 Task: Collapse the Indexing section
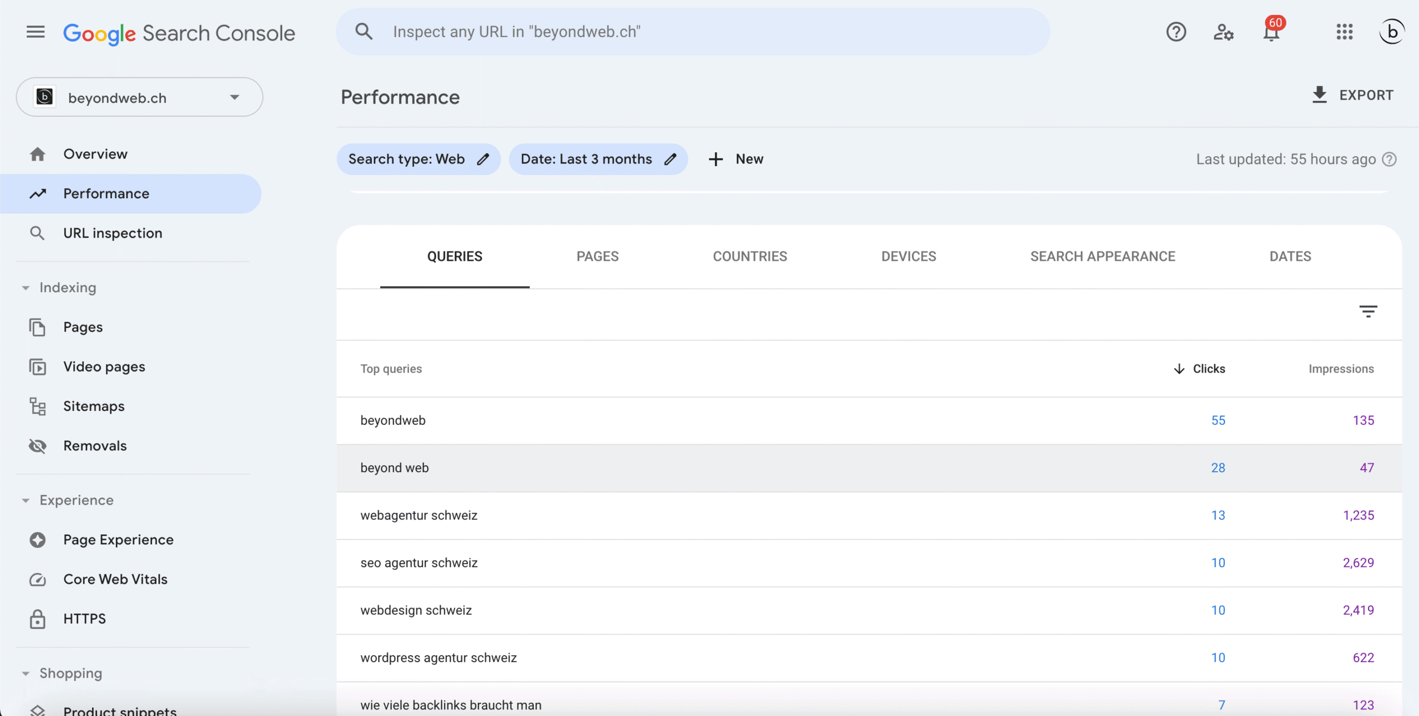point(25,288)
